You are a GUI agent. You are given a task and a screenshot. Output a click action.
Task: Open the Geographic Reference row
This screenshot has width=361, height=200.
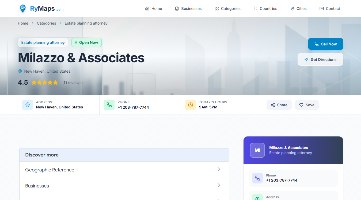124,170
